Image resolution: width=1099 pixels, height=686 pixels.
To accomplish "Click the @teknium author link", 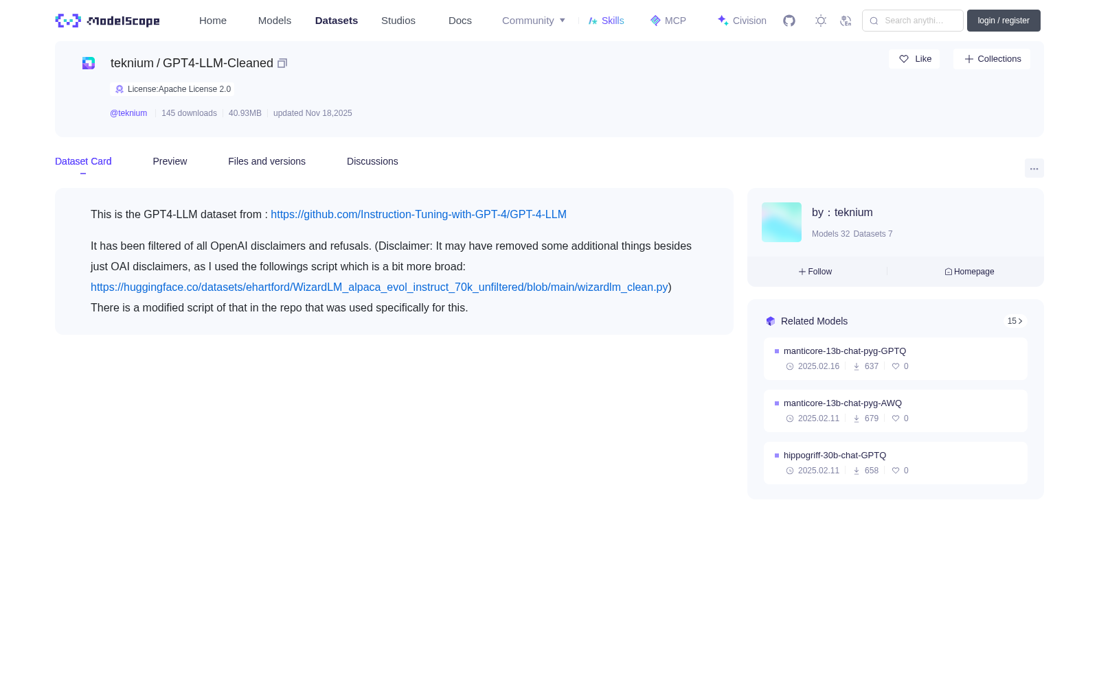I will point(128,113).
